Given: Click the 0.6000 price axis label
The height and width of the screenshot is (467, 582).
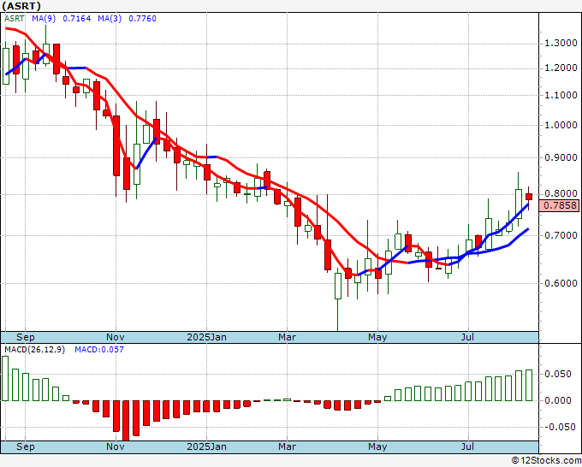Looking at the screenshot, I should coord(561,283).
